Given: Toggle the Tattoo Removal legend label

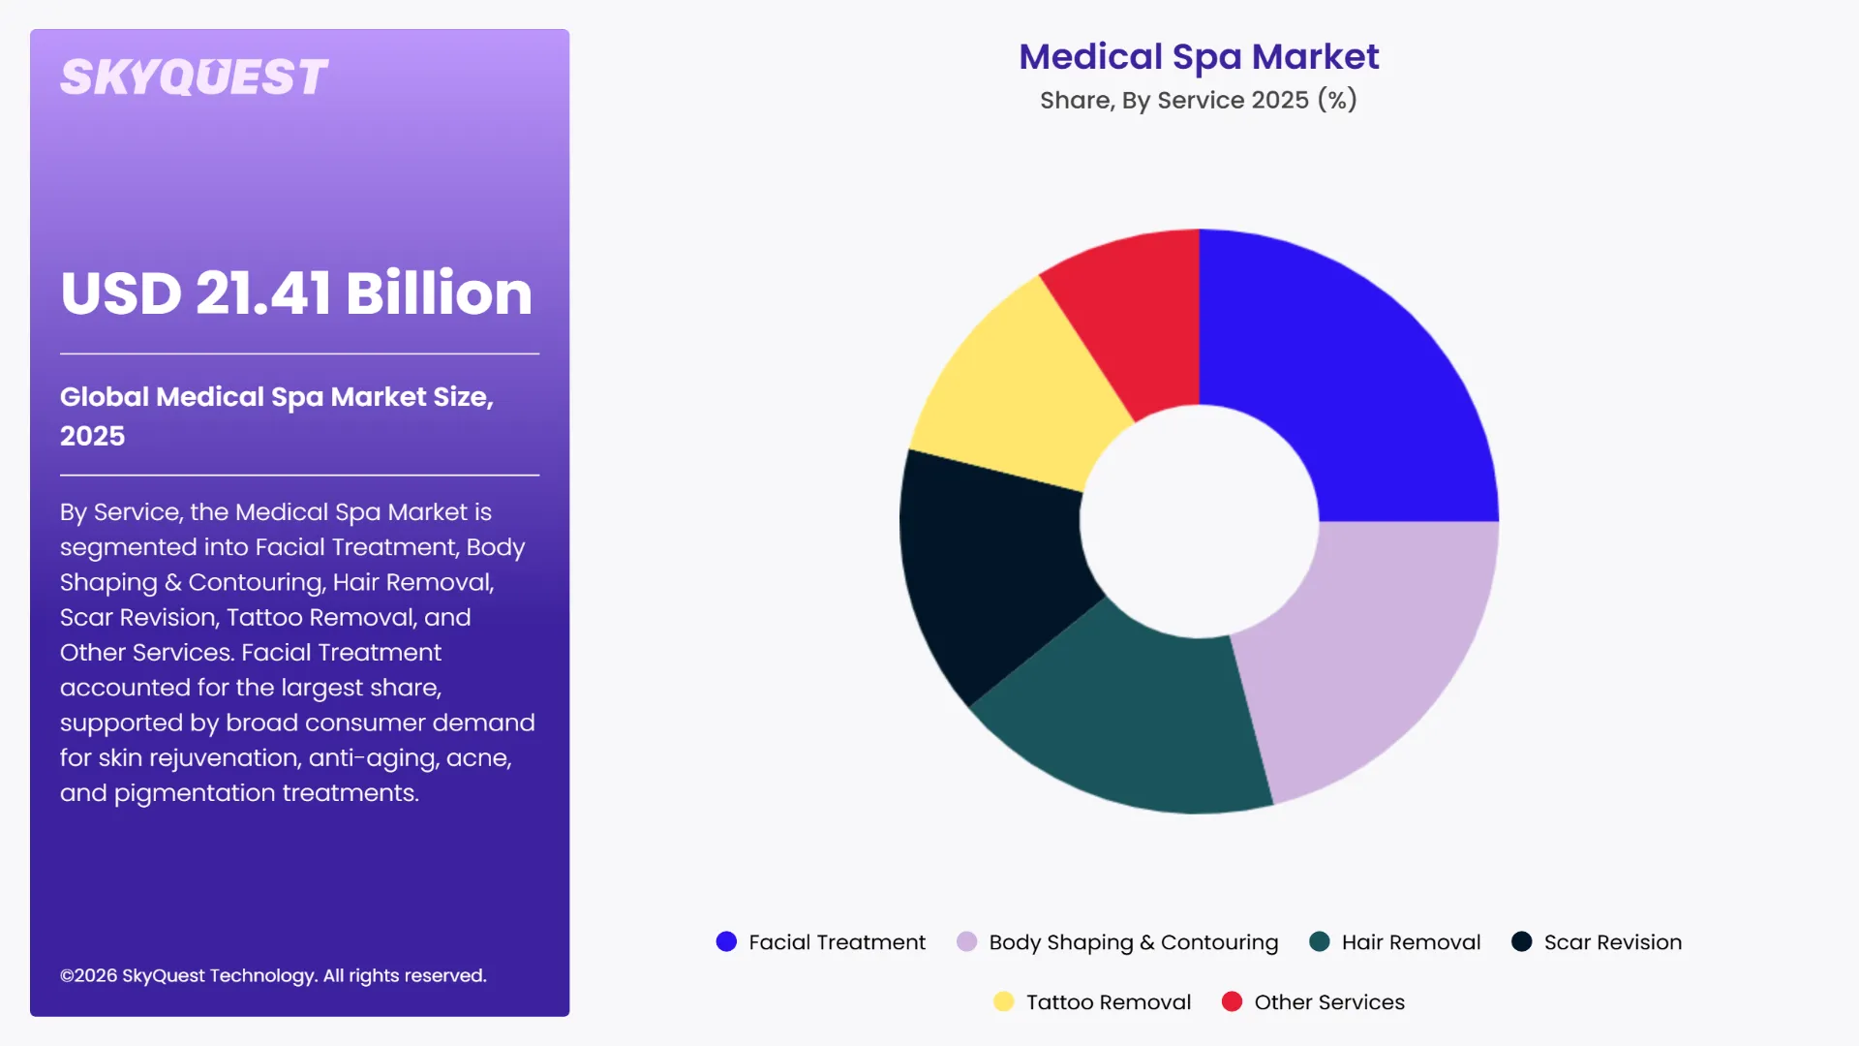Looking at the screenshot, I should (x=1109, y=1002).
